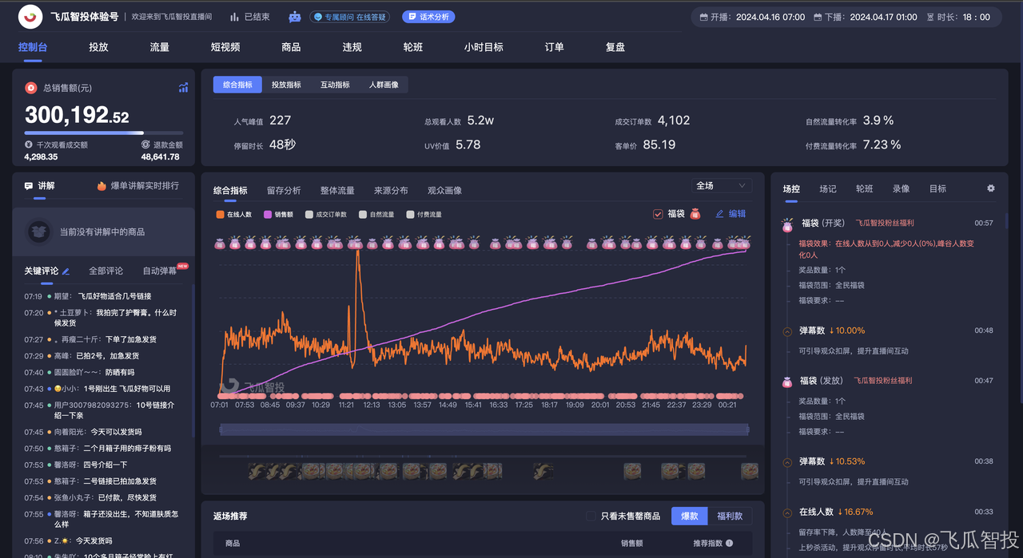Switch to the 留存分析 chart tab
The height and width of the screenshot is (558, 1023).
click(284, 191)
